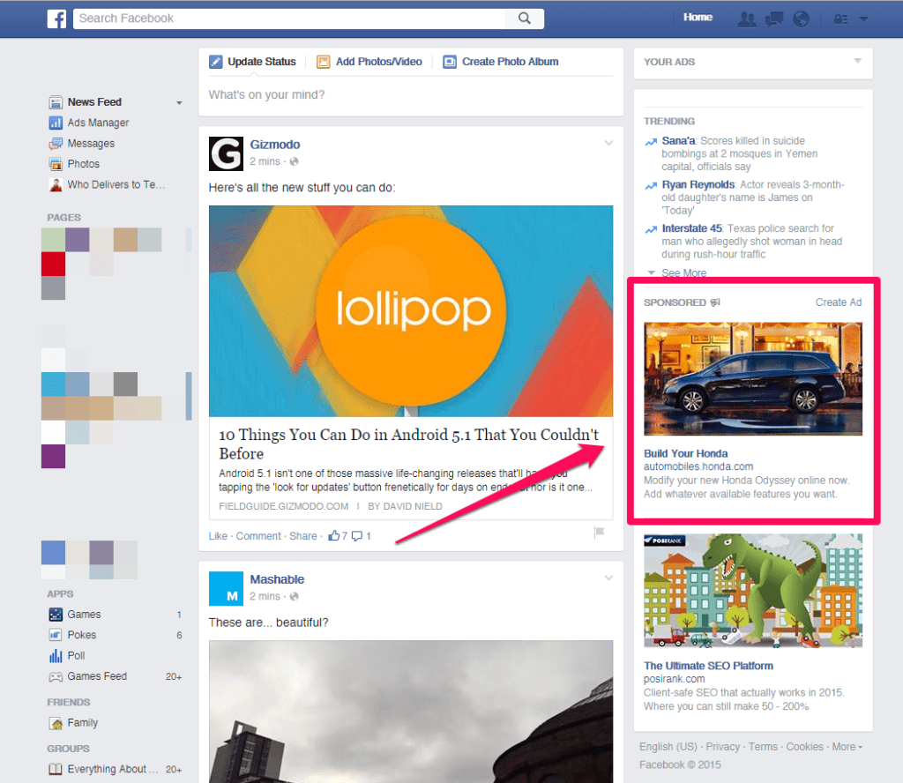Viewport: 903px width, 783px height.
Task: Open the News Feed sort dropdown arrow
Action: coord(179,103)
